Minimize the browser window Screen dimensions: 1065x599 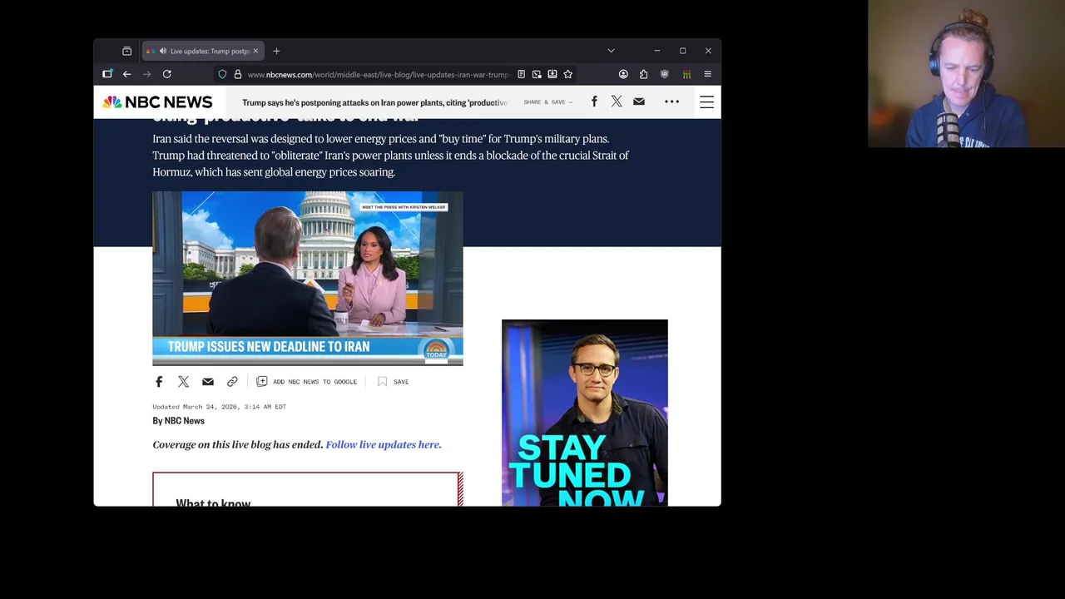point(656,51)
